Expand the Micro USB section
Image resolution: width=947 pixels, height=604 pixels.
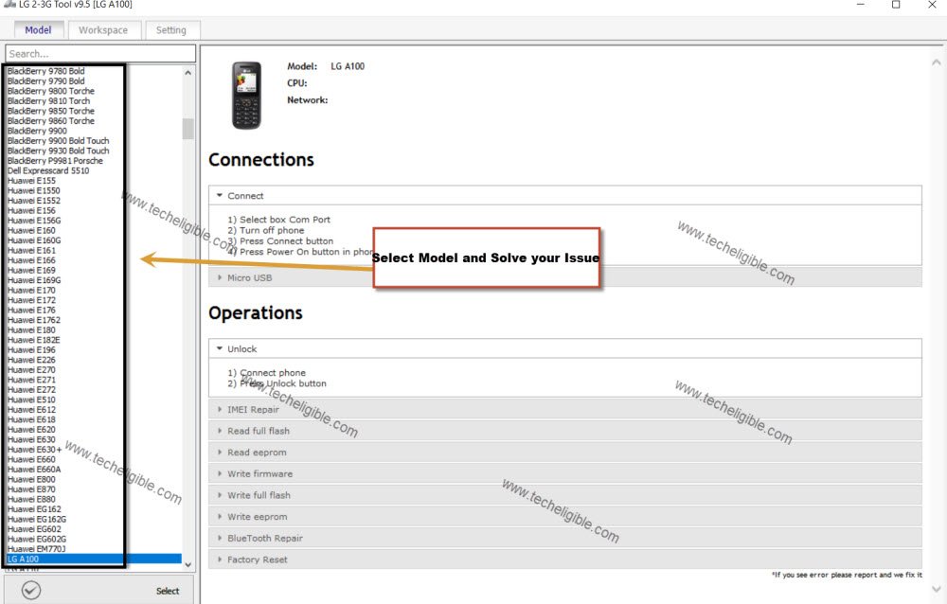pyautogui.click(x=564, y=277)
